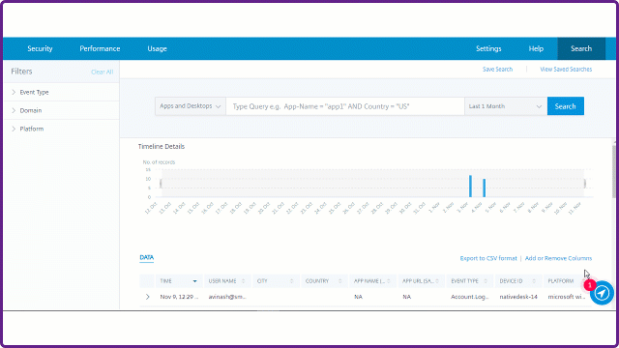Click the taller bar in the timeline chart
Image resolution: width=619 pixels, height=348 pixels.
coord(470,187)
